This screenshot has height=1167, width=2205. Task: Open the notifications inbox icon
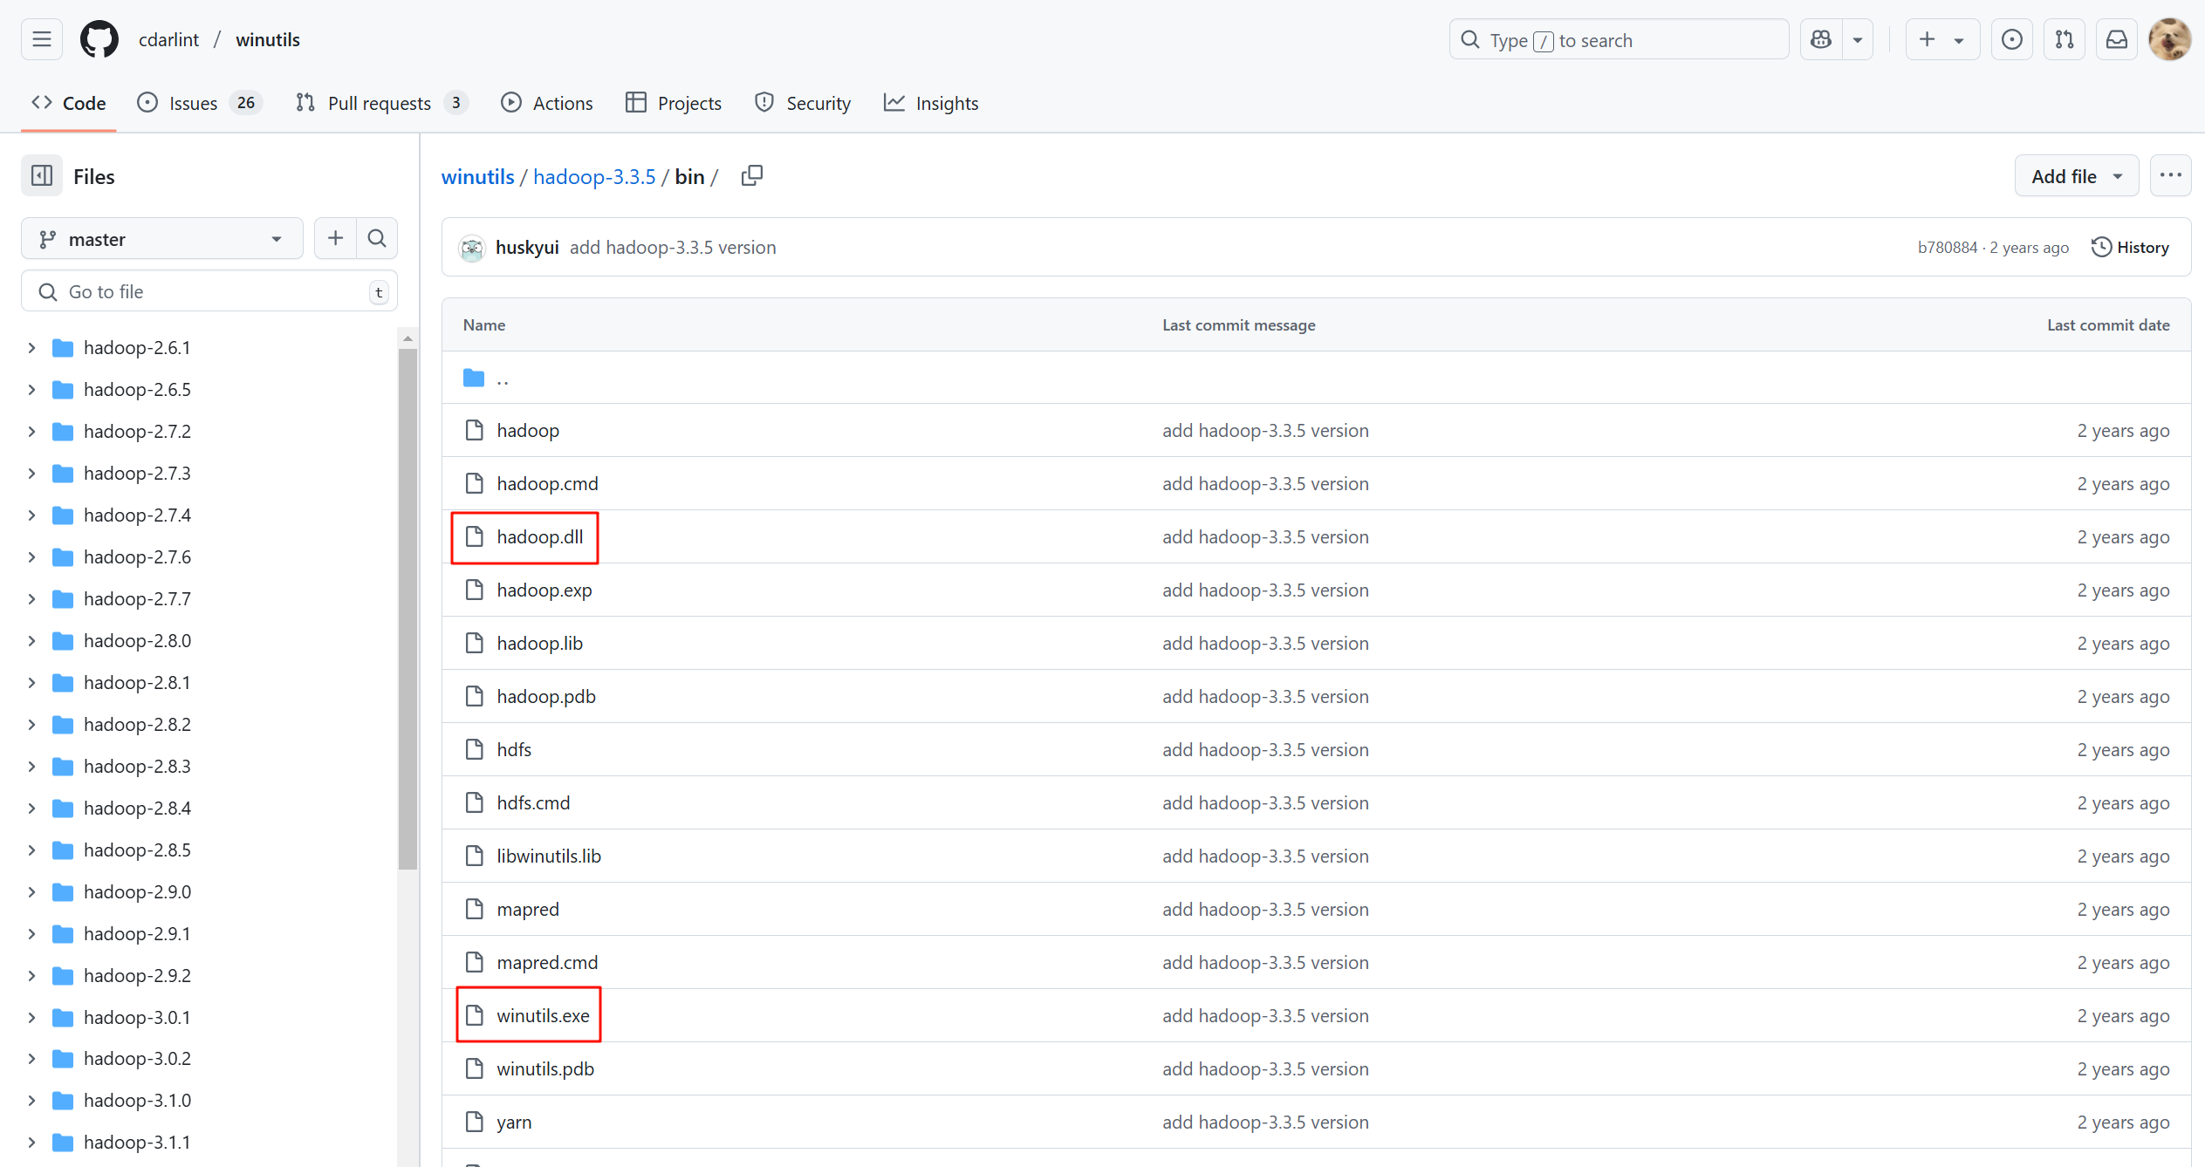[2116, 40]
